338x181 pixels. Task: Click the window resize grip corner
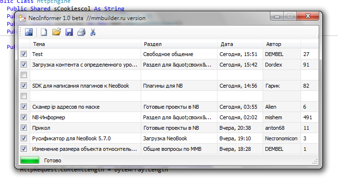(x=315, y=162)
